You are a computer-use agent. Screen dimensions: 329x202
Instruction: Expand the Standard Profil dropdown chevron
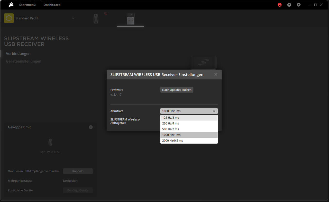tap(73, 18)
